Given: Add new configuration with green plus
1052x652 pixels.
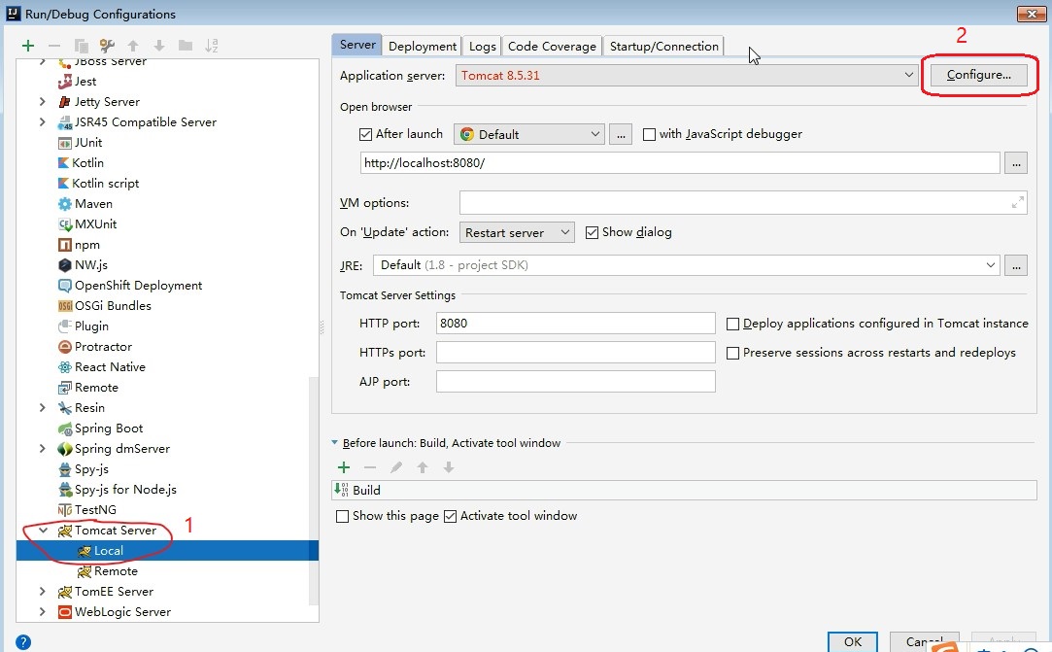Looking at the screenshot, I should 27,46.
